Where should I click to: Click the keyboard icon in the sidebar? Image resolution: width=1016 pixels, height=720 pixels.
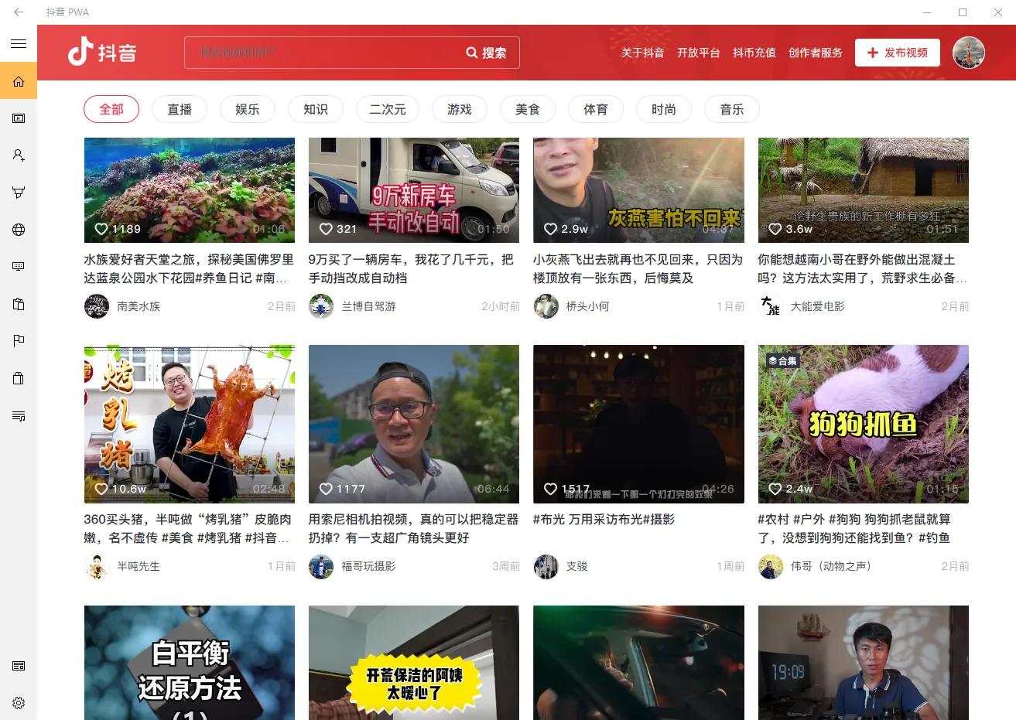coord(18,266)
